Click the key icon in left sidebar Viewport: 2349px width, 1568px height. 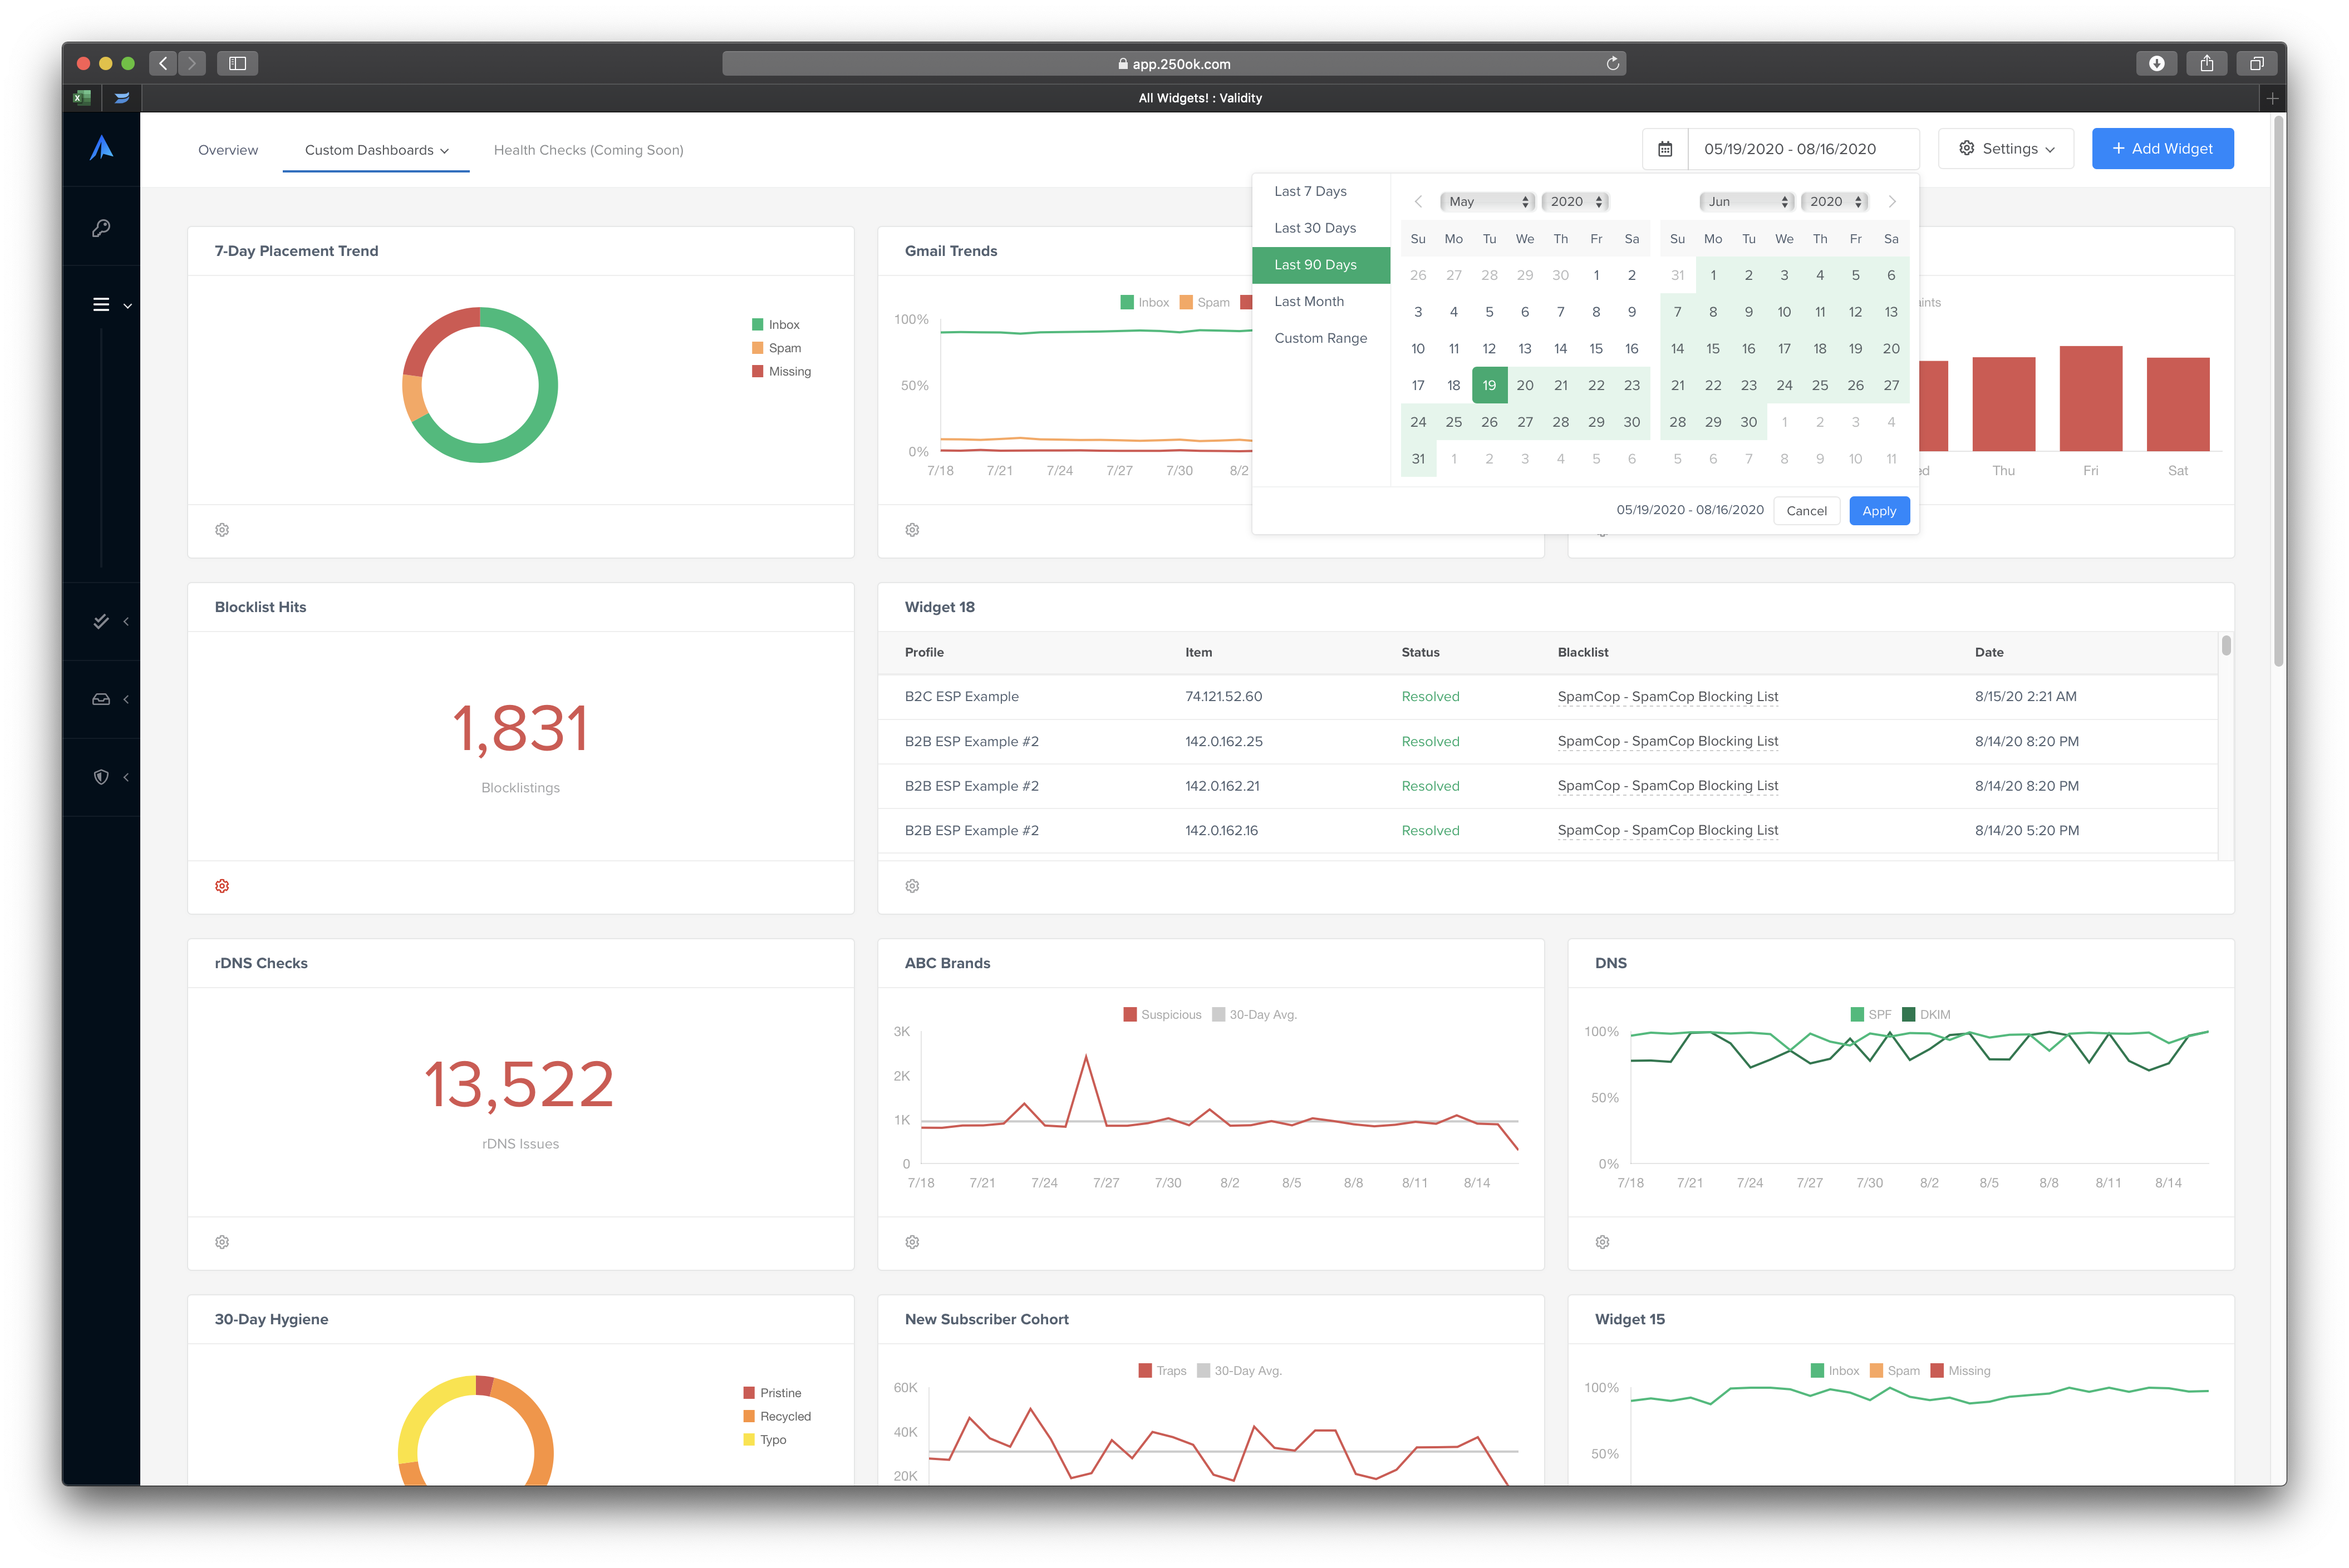pyautogui.click(x=101, y=228)
